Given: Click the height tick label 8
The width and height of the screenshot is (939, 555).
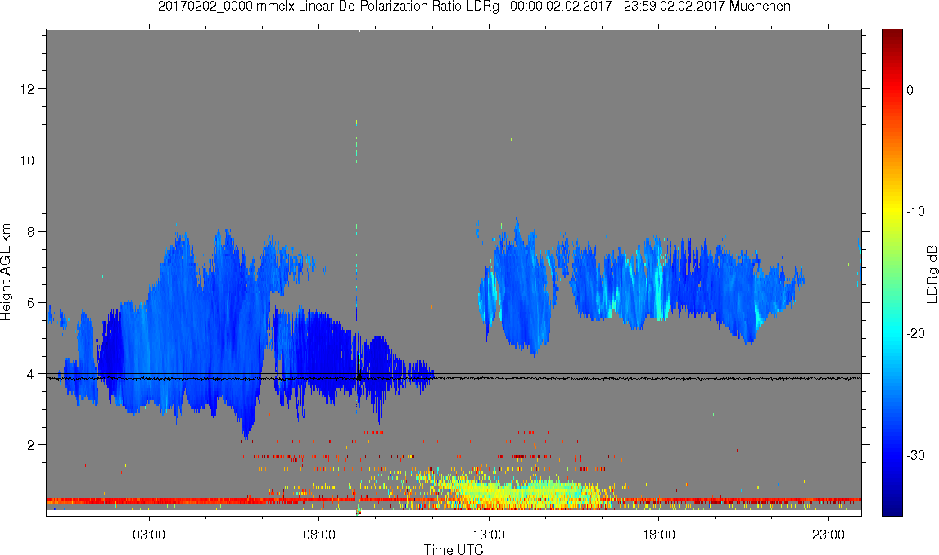Looking at the screenshot, I should 30,232.
